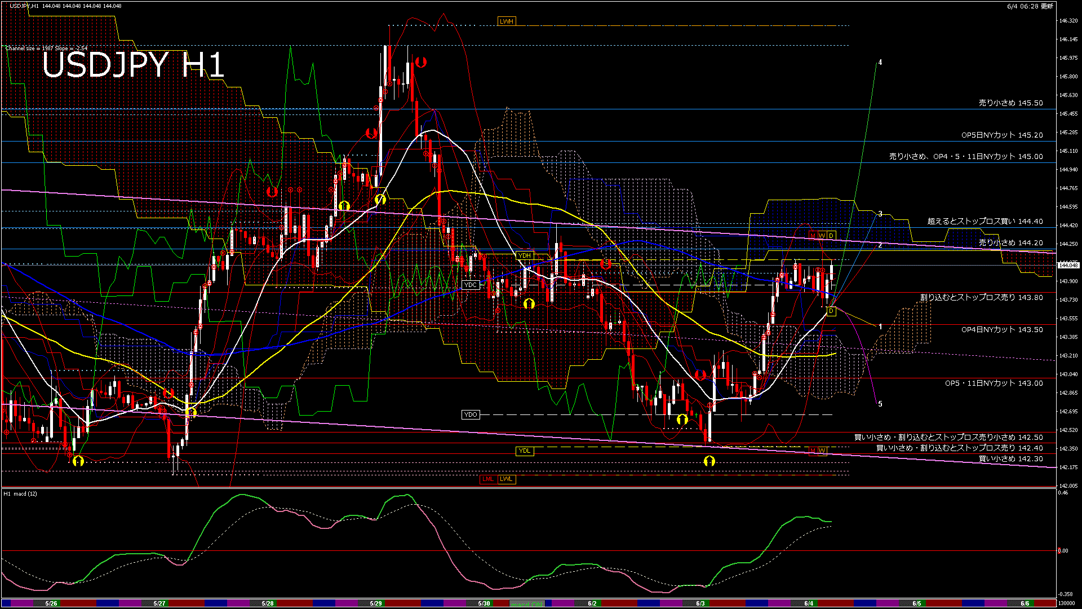Click the 6/4 06:28 更新 timestamp
The width and height of the screenshot is (1082, 609).
click(1030, 6)
